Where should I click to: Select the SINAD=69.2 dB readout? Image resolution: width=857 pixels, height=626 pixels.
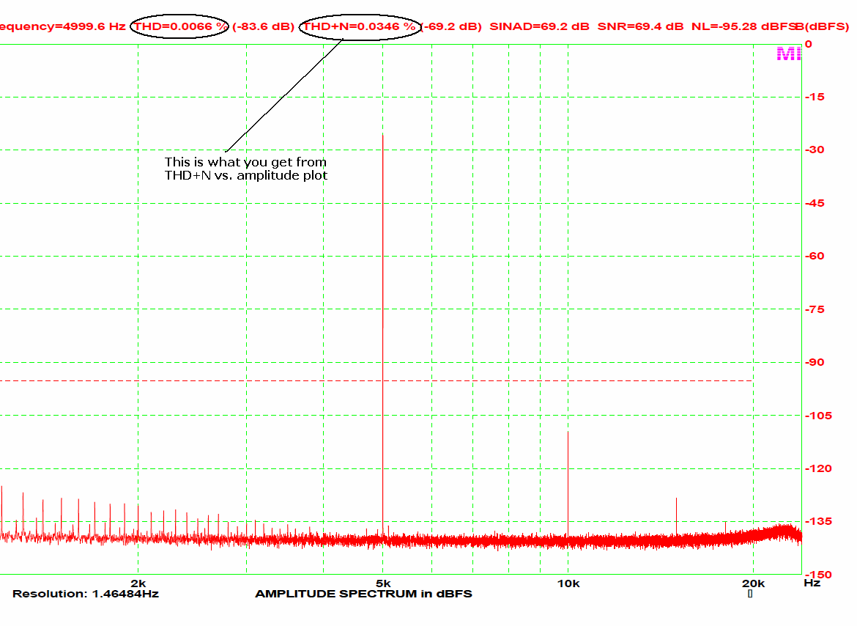539,26
